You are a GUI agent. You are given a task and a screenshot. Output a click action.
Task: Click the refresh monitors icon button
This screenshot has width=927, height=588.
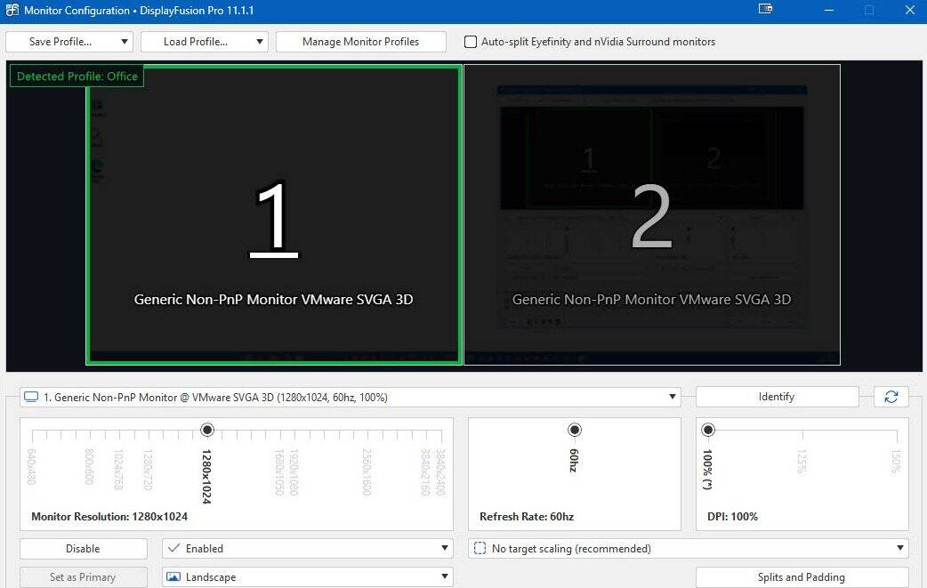click(x=891, y=397)
